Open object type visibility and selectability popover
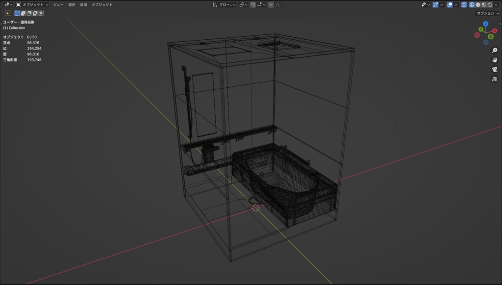 (426, 5)
